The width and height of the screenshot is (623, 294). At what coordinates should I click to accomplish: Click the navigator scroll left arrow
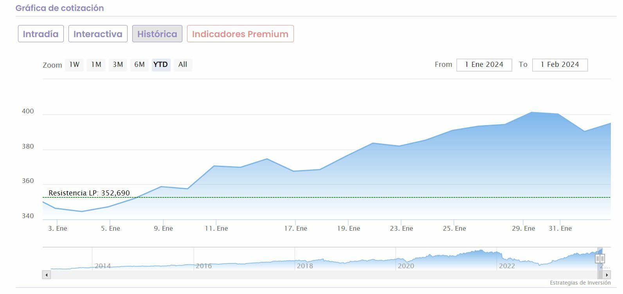(47, 275)
